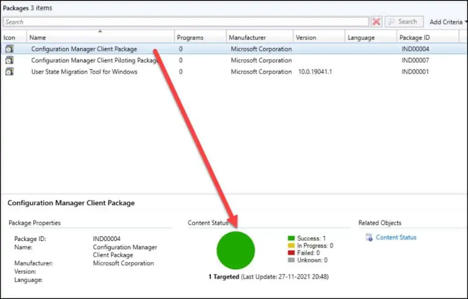The image size is (468, 299).
Task: Click Programs value 0 in the Client Package row
Action: click(181, 49)
